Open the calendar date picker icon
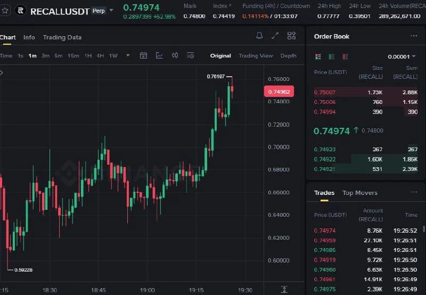The width and height of the screenshot is (426, 295). 143,56
